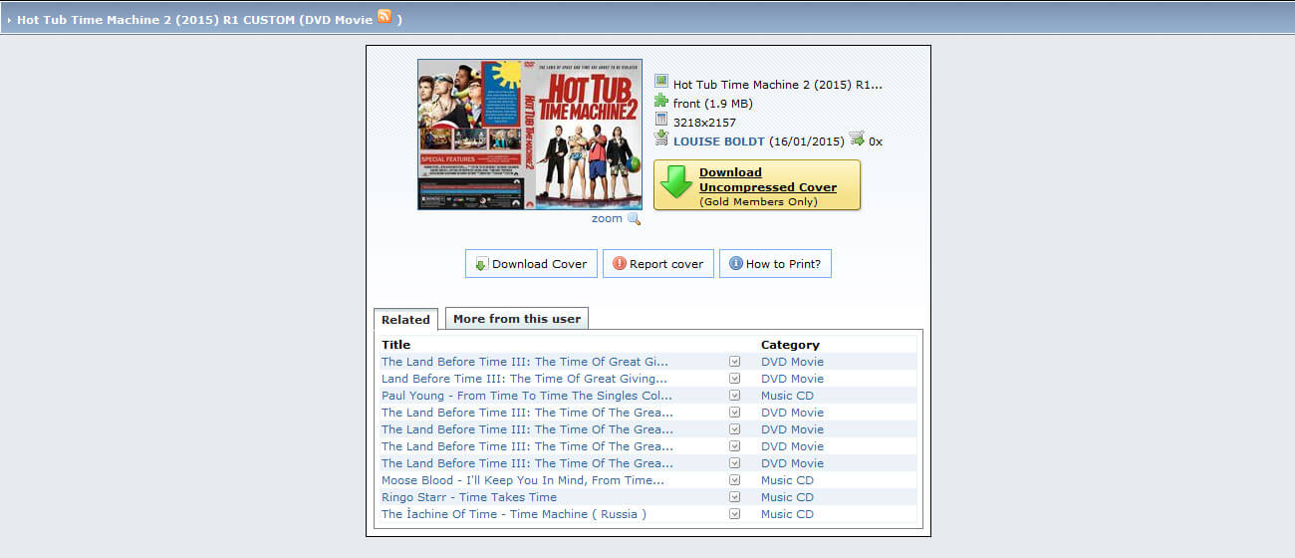Click the green icon in Download Cover button

pos(481,264)
